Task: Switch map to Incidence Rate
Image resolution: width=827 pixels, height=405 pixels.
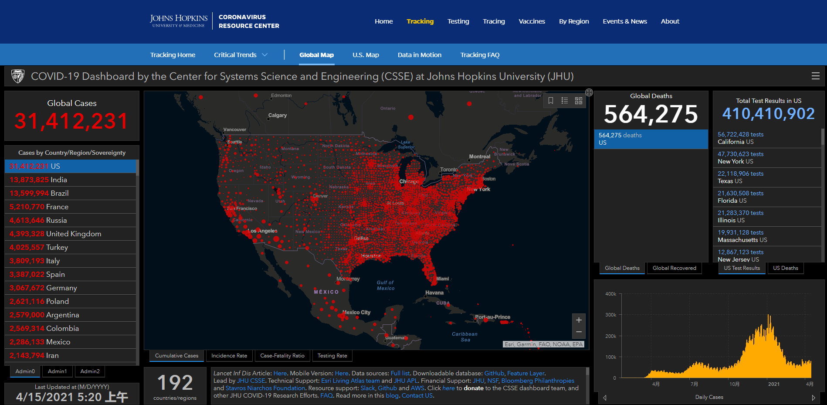Action: click(229, 356)
